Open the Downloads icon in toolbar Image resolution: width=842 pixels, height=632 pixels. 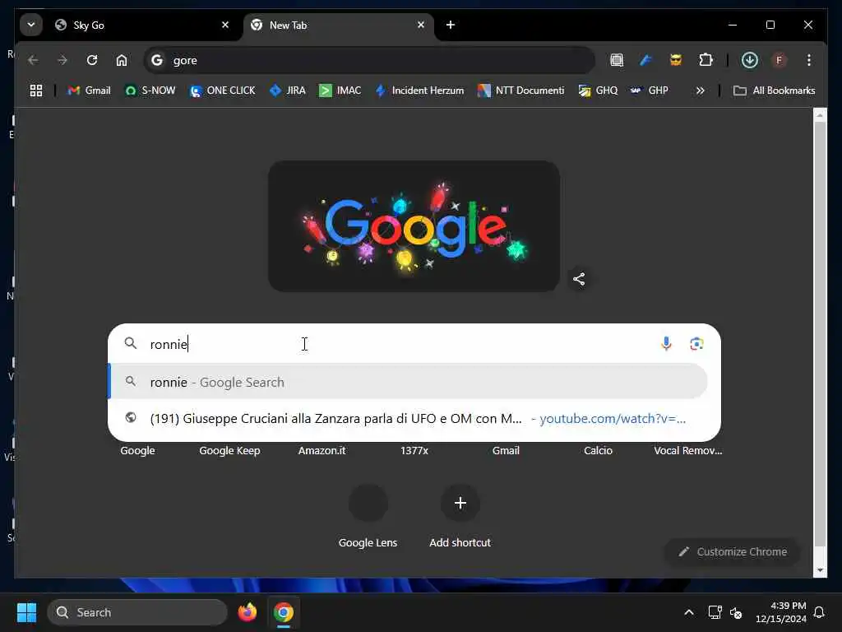(x=750, y=60)
